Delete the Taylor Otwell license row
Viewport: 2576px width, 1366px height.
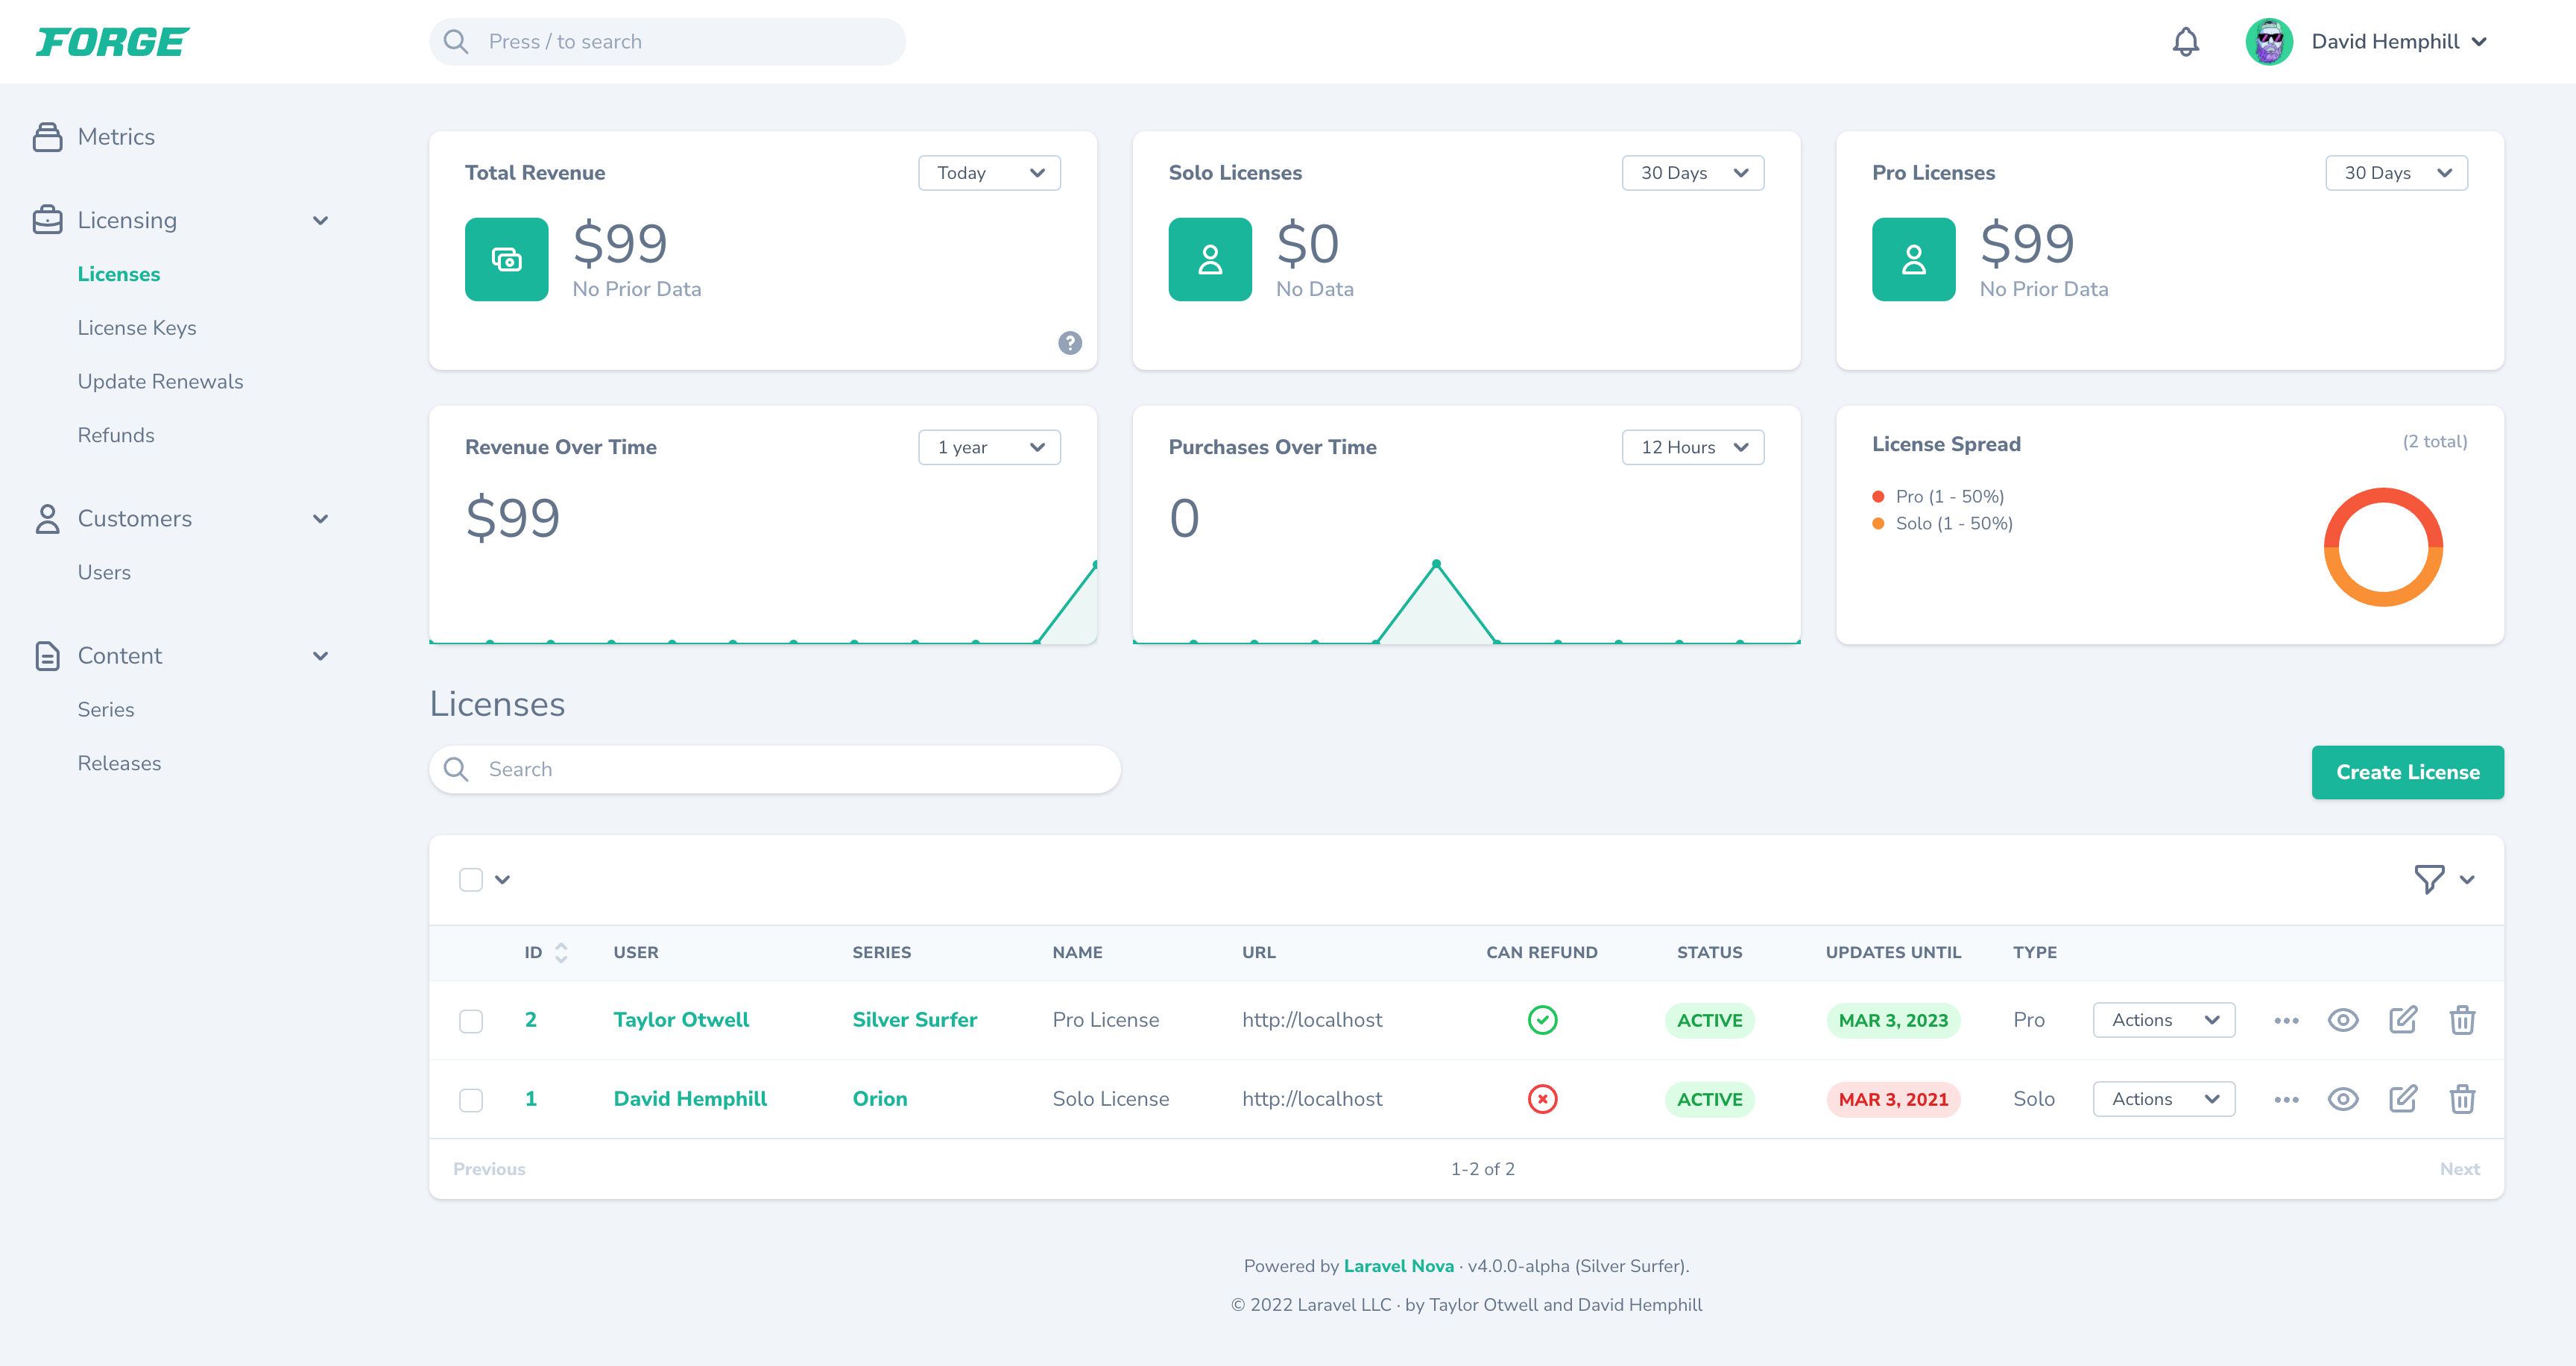tap(2461, 1020)
